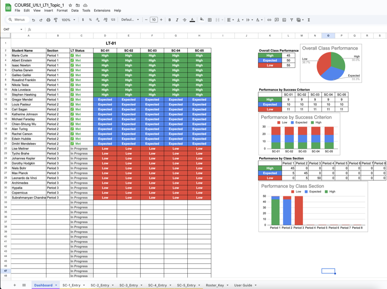Click the Add sheet plus button
Image resolution: width=387 pixels, height=289 pixels.
15,285
